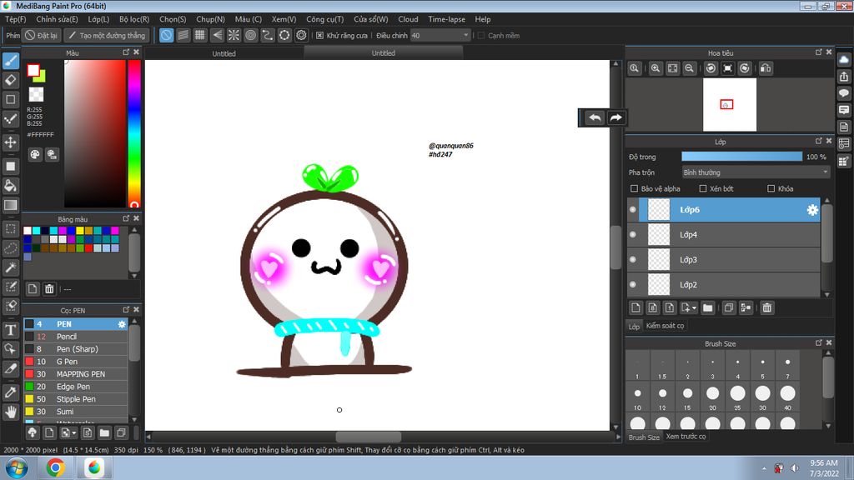Open settings gear for Lớp6 layer

[x=812, y=210]
